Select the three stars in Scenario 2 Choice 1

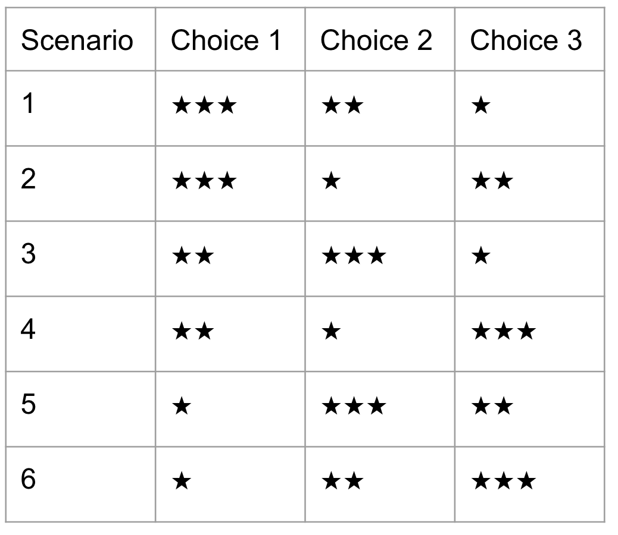pos(205,181)
